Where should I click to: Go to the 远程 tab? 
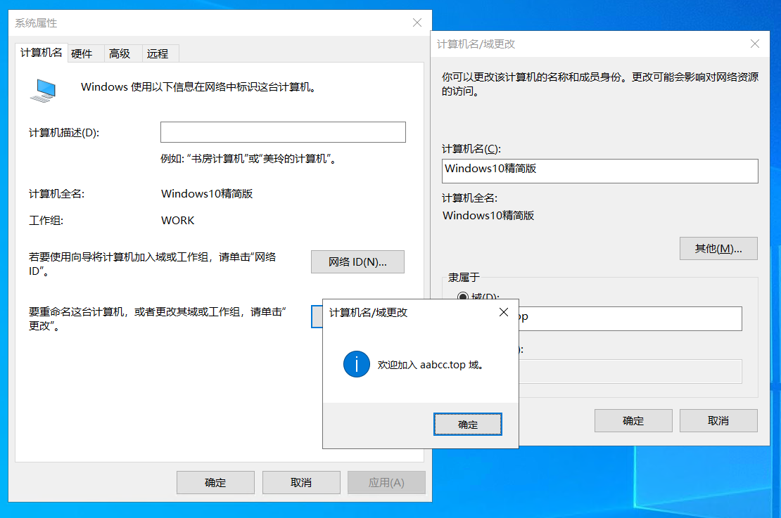pyautogui.click(x=158, y=53)
